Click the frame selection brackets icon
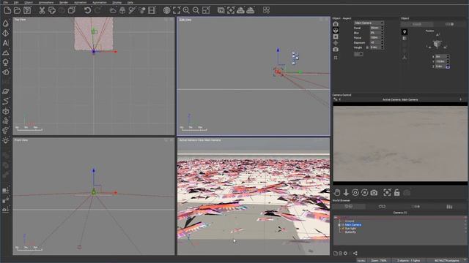The image size is (469, 263). pos(177,10)
